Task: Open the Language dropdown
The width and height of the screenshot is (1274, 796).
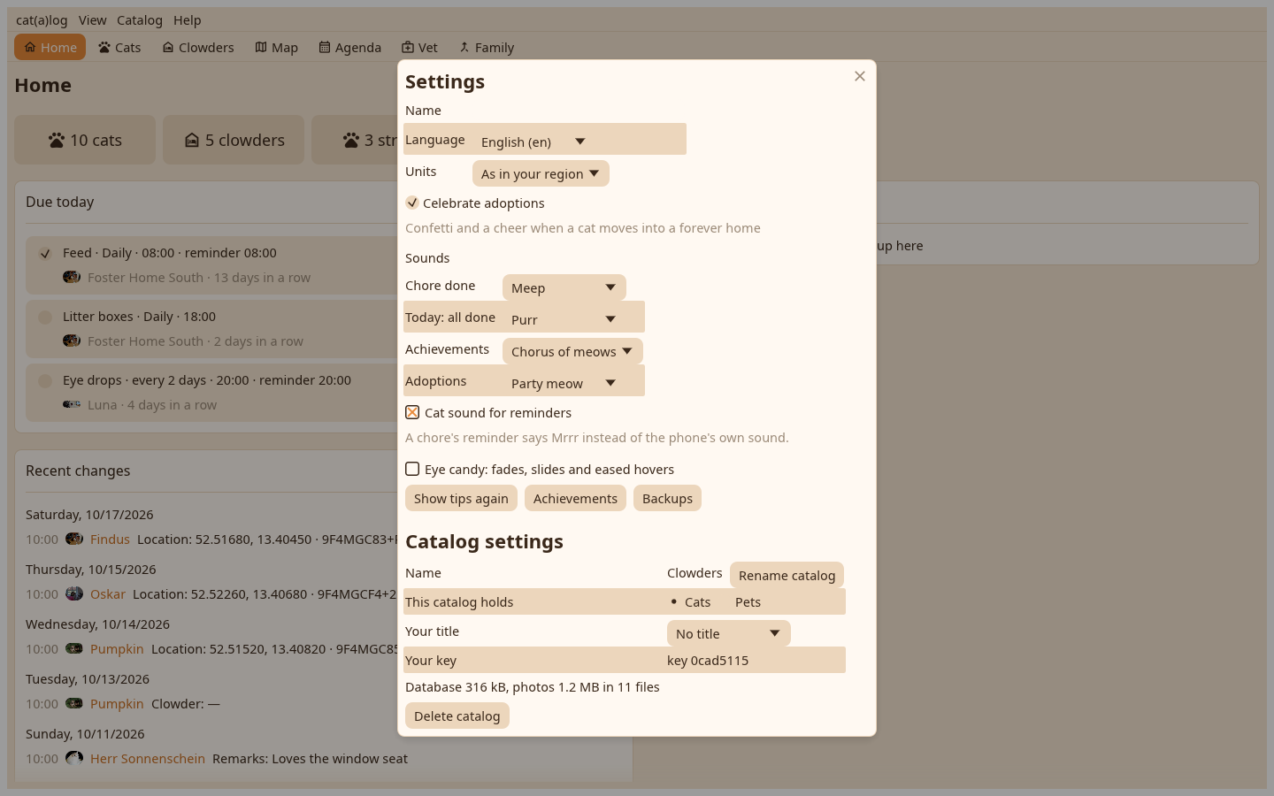Action: tap(533, 142)
